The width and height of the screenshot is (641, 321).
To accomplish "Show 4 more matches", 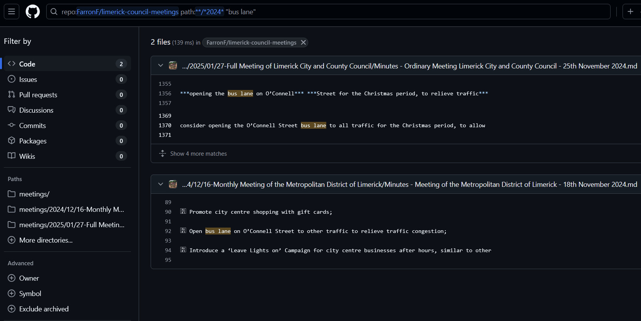I will (x=198, y=154).
